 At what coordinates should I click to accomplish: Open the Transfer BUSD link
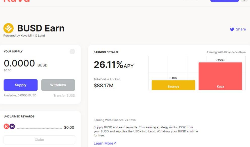click(64, 95)
